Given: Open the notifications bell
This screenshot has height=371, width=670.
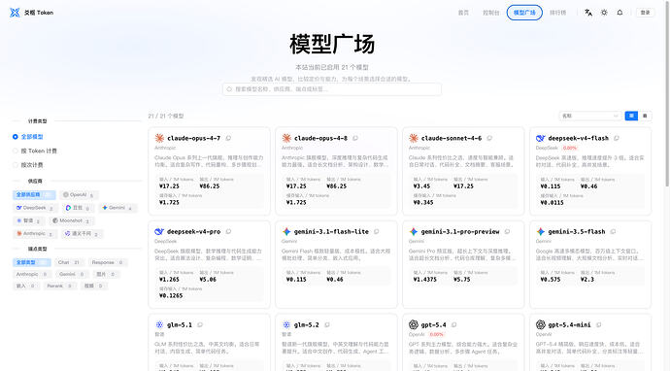Looking at the screenshot, I should tap(620, 13).
